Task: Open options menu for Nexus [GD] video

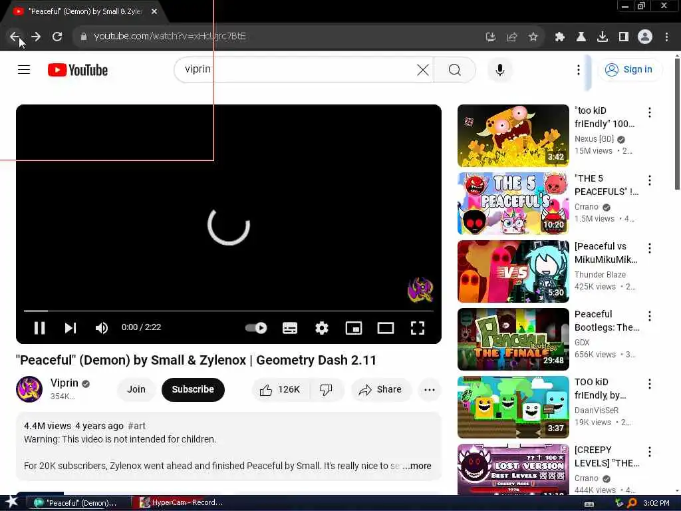Action: [649, 112]
